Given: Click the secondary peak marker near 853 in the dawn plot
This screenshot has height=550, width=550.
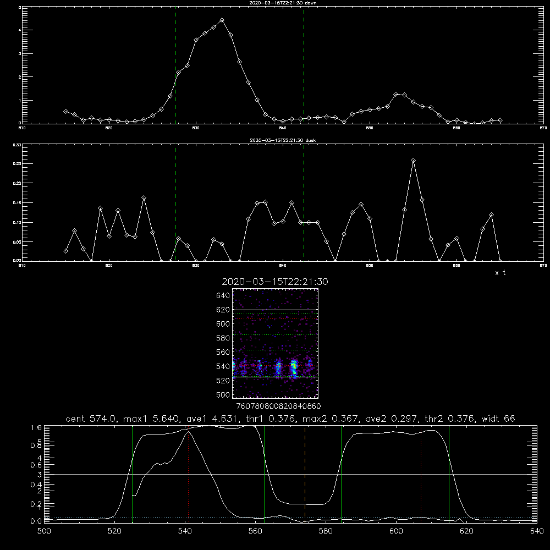Looking at the screenshot, I should [395, 94].
